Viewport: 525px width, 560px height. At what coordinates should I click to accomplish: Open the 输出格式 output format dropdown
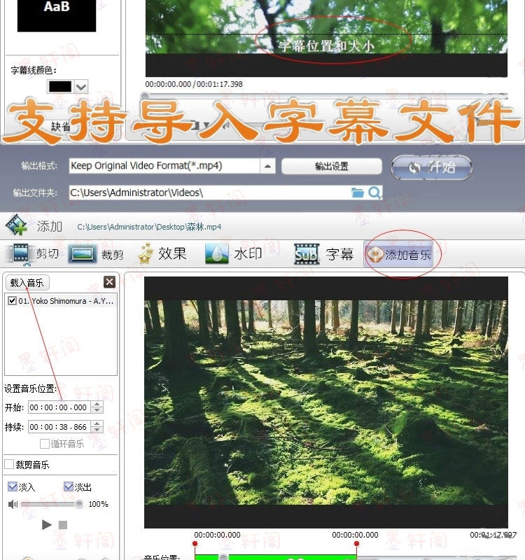point(267,166)
